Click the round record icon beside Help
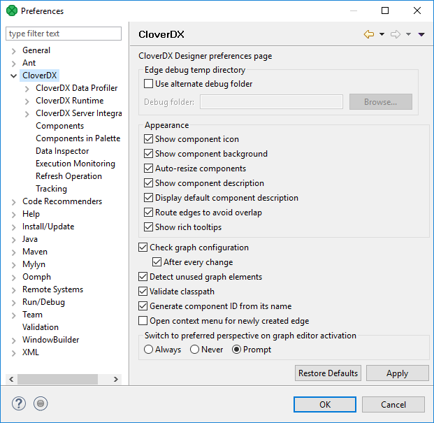 click(41, 403)
